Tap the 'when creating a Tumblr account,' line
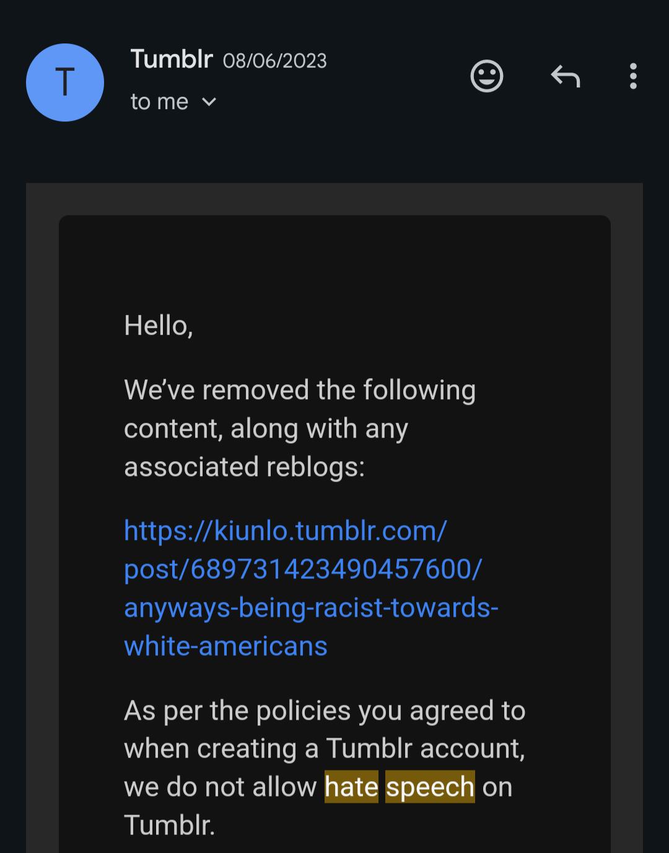The width and height of the screenshot is (669, 853). coord(325,749)
